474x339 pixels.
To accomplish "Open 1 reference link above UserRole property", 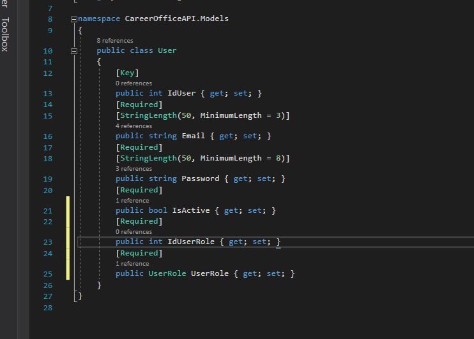I will (x=132, y=264).
